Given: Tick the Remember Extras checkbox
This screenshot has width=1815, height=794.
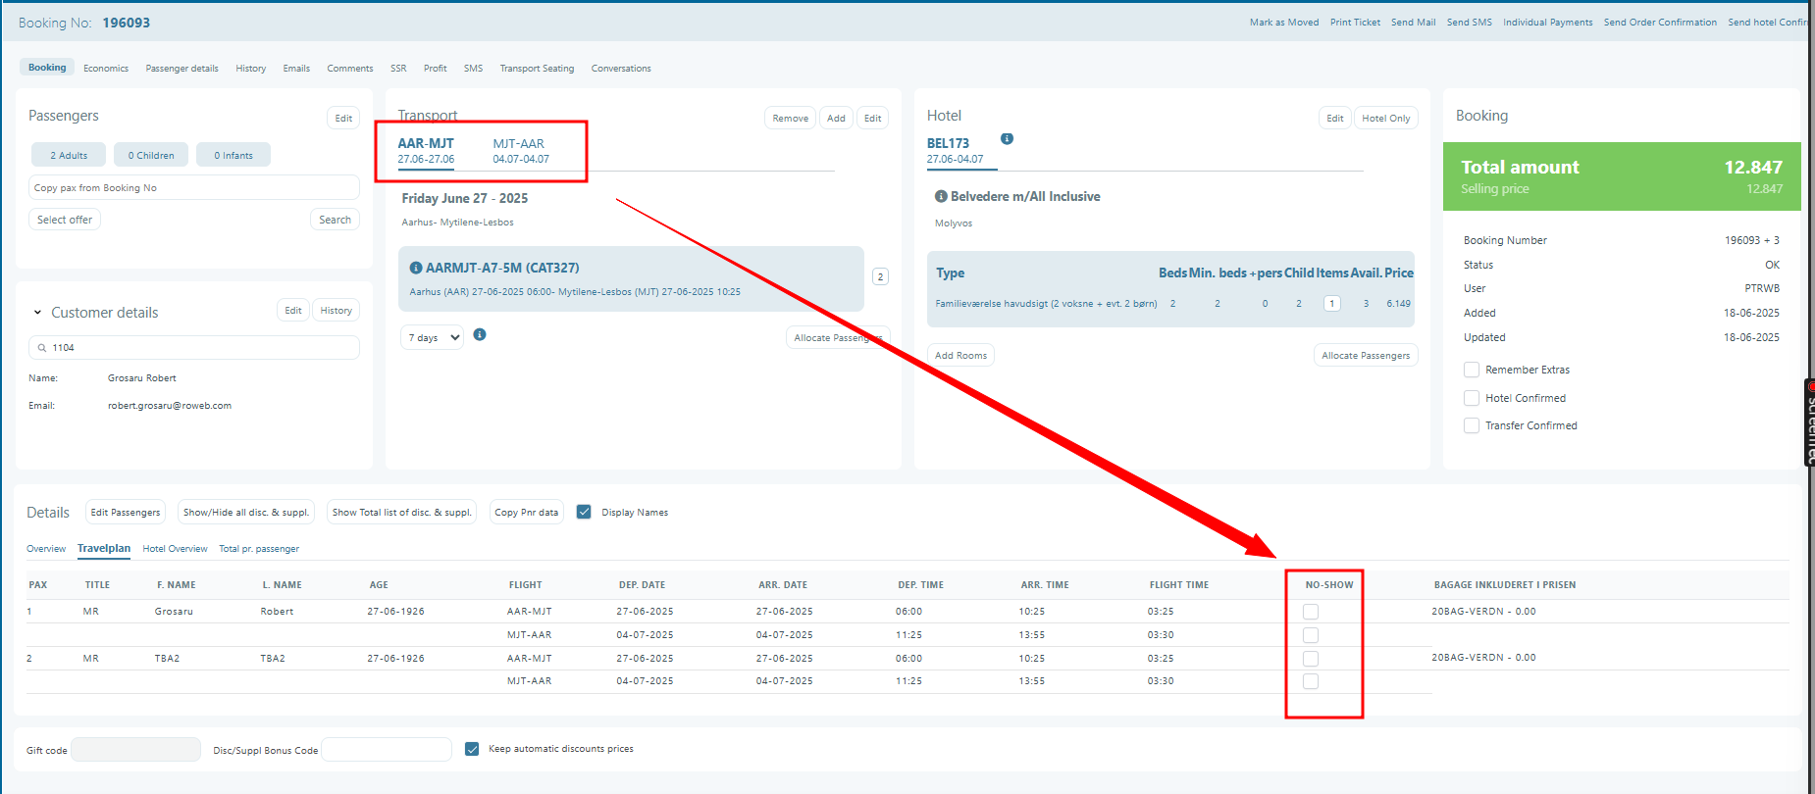Looking at the screenshot, I should tap(1472, 370).
